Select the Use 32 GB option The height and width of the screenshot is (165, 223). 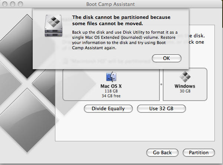pos(161,109)
